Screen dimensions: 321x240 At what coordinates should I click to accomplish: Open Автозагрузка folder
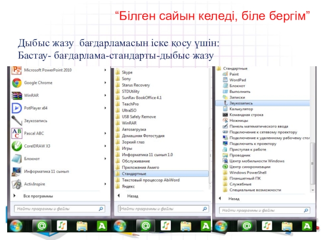131,129
